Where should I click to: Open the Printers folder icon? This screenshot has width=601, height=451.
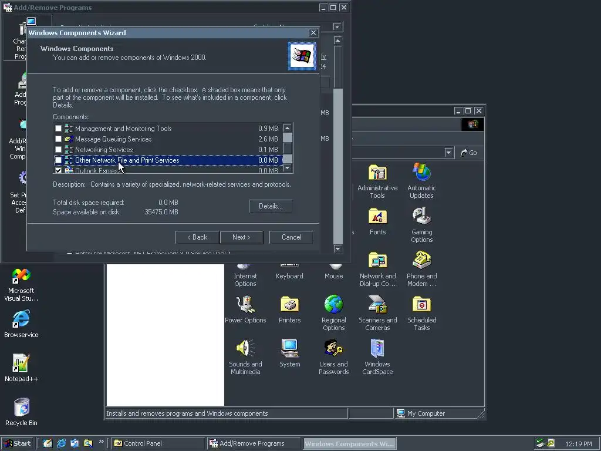[x=289, y=309]
